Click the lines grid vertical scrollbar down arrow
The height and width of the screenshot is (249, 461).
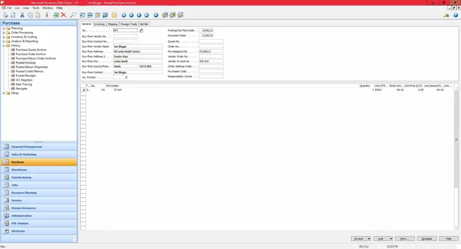point(456,228)
